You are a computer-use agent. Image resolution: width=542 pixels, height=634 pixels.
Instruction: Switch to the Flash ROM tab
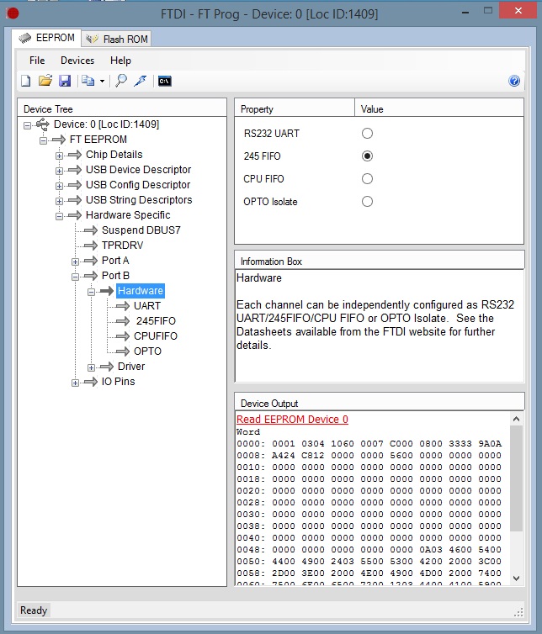click(117, 39)
